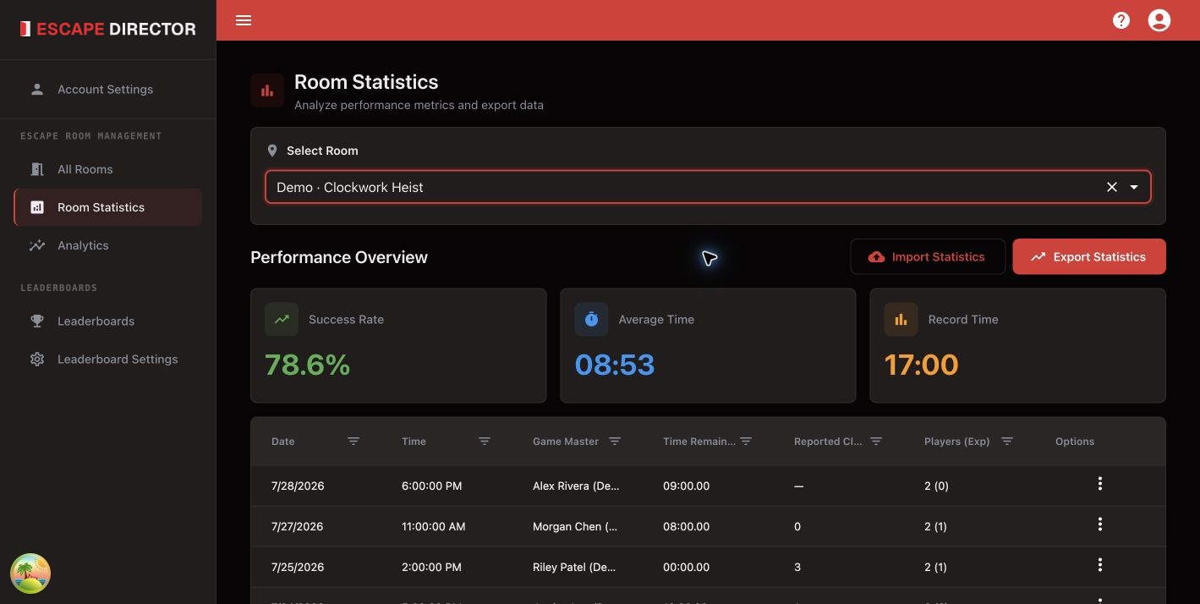Viewport: 1200px width, 604px height.
Task: Open the filter menu for the Date column
Action: click(x=353, y=442)
